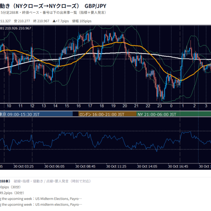Click the ▲+7.7pips change value
The height and width of the screenshot is (211, 211).
pyautogui.click(x=61, y=21)
